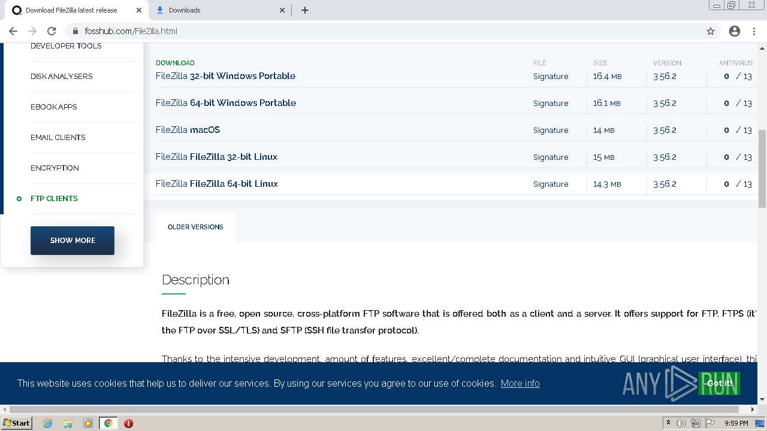Viewport: 767px width, 431px height.
Task: Open Windows Explorer folder in taskbar
Action: [x=68, y=423]
